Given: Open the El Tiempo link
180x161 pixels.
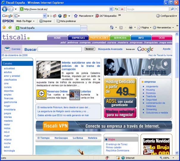Looking at the screenshot, I should [x=43, y=138].
